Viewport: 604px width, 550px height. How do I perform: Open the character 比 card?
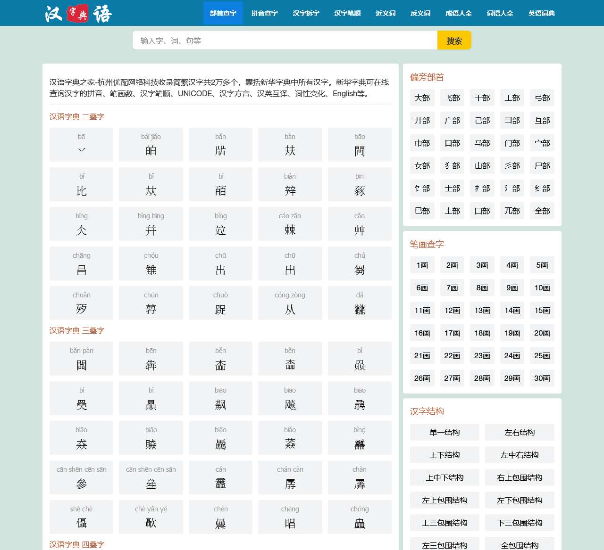point(81,184)
